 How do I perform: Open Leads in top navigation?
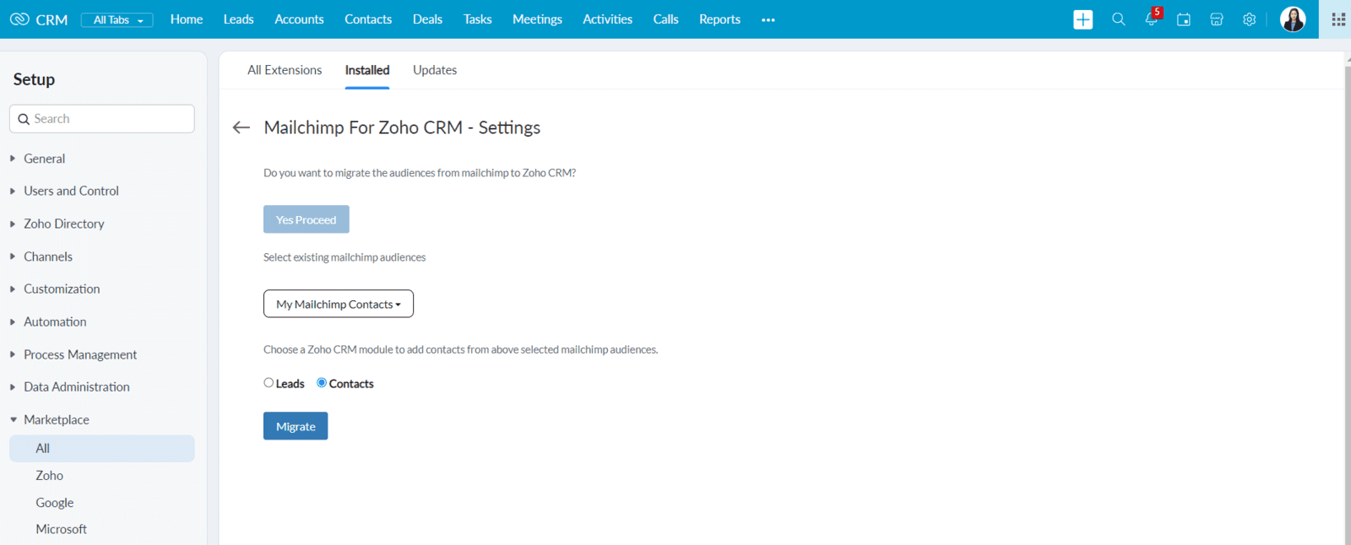pyautogui.click(x=238, y=19)
